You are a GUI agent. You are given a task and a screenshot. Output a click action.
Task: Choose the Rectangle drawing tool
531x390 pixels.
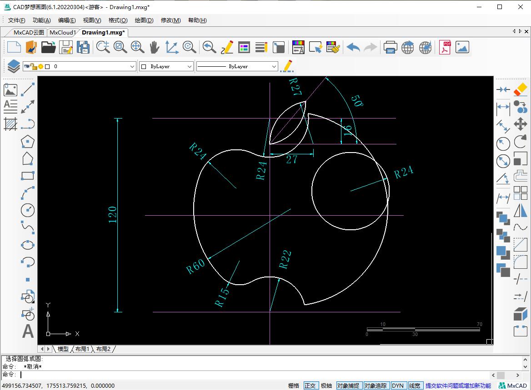click(28, 176)
